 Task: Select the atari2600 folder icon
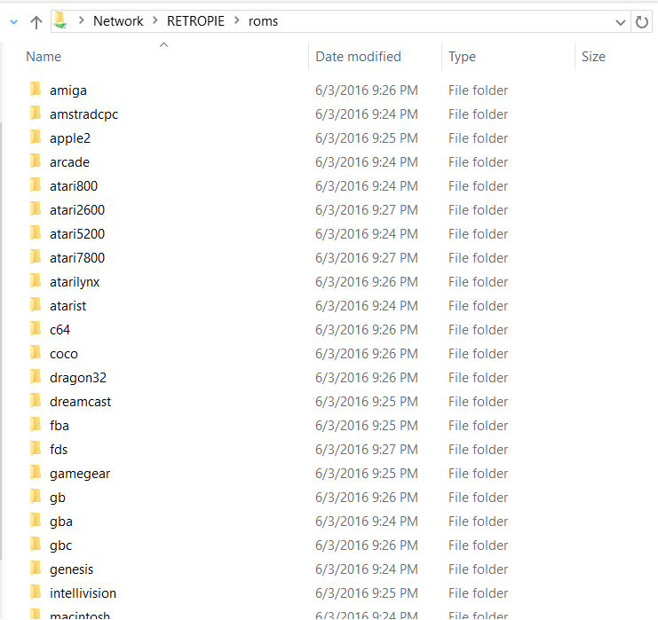coord(36,208)
